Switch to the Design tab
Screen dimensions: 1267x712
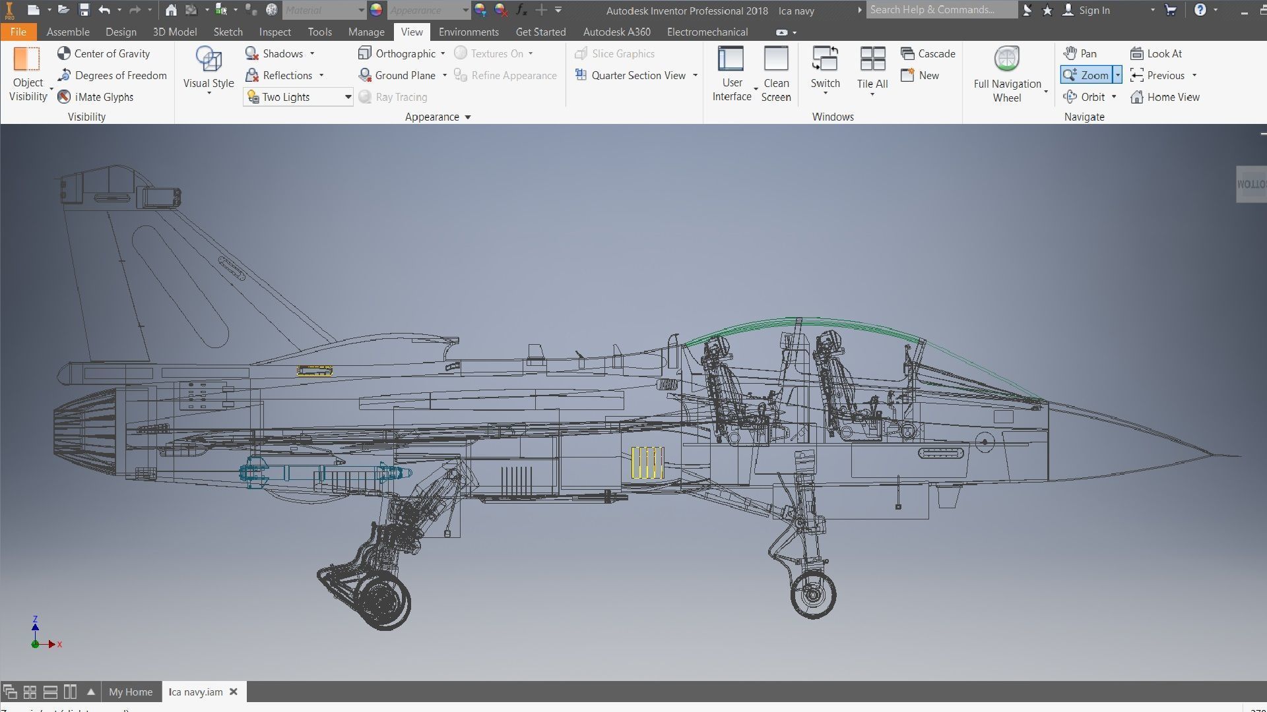pyautogui.click(x=121, y=32)
